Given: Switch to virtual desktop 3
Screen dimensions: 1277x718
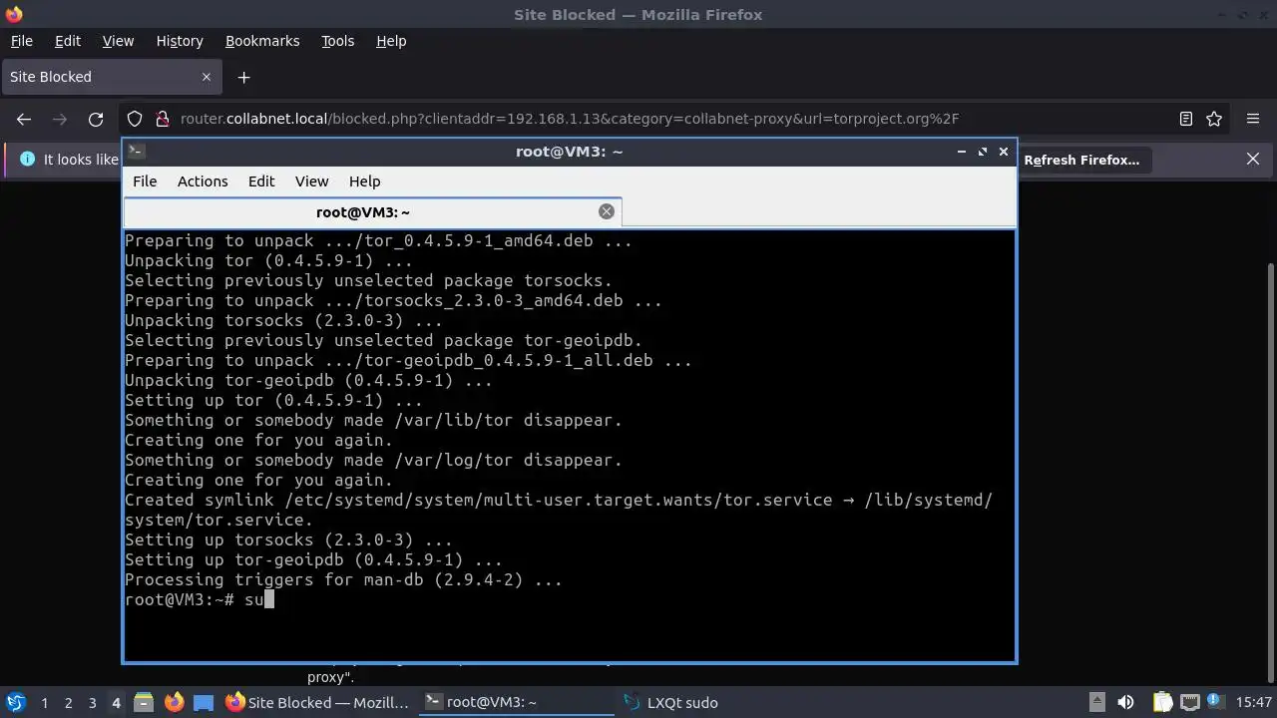Looking at the screenshot, I should pos(92,702).
